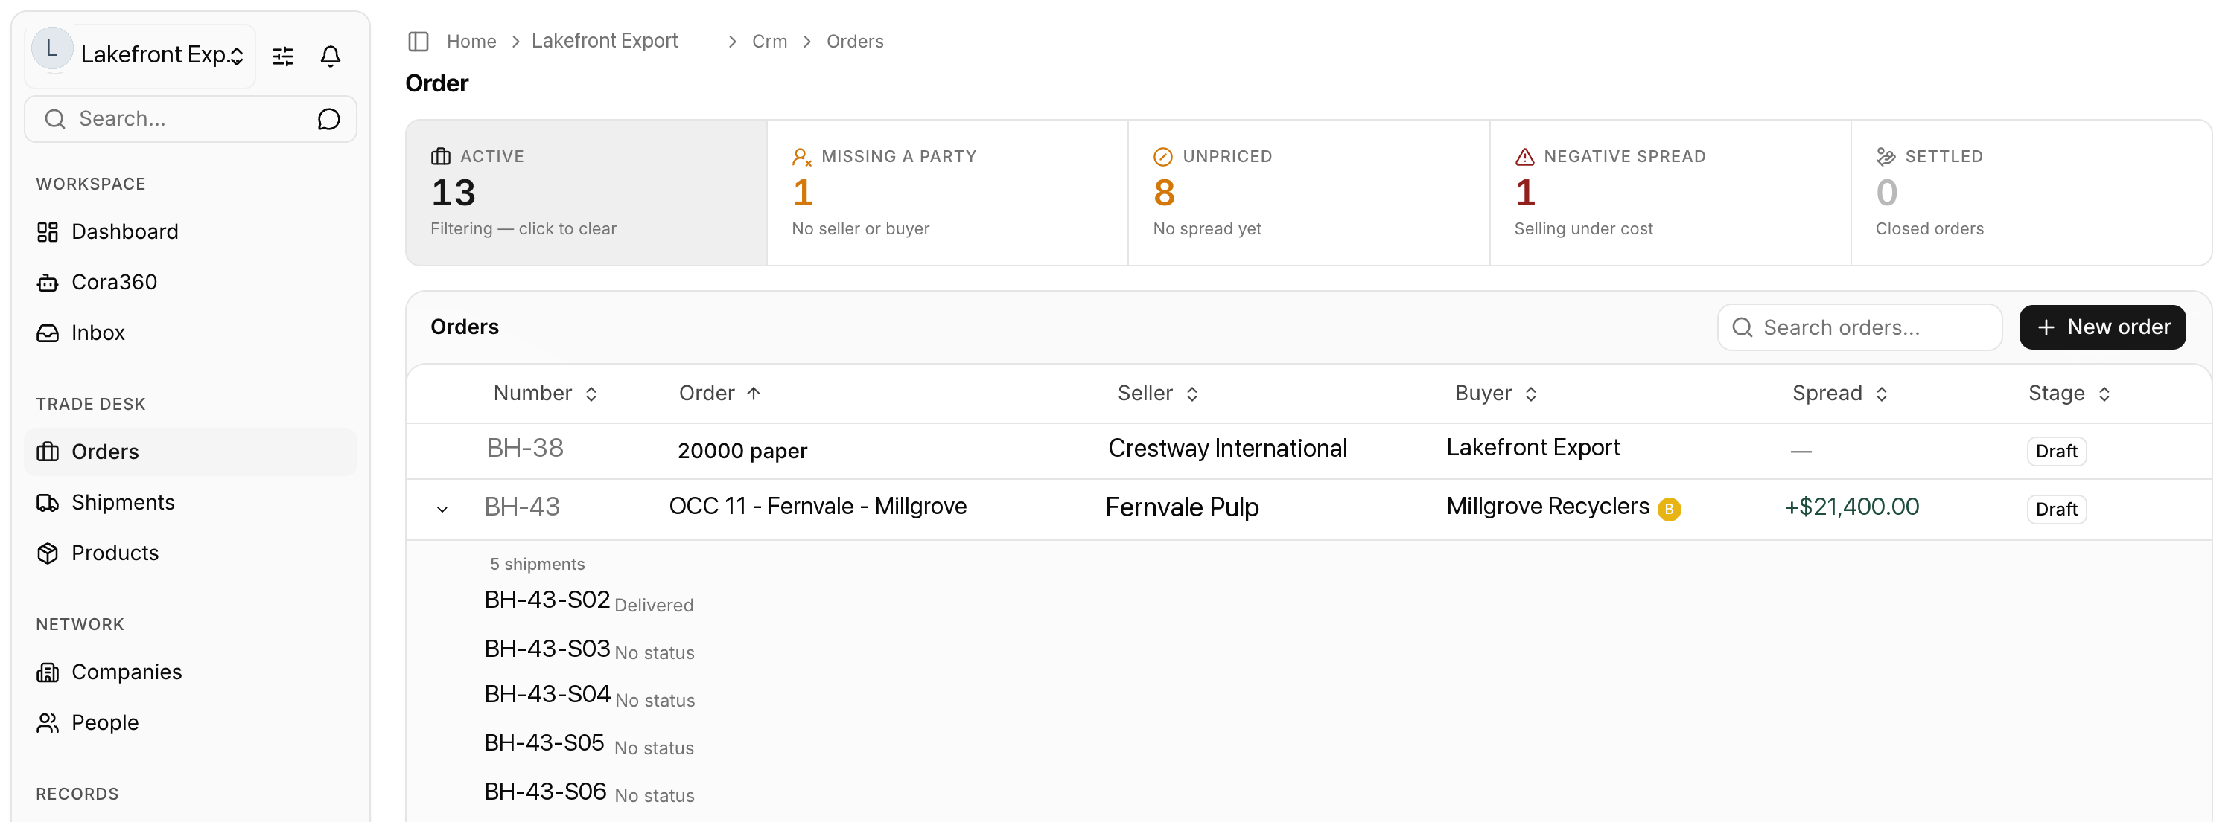Open the Lakefront Exp. workspace switcher
Screen dimensions: 2237x822
(141, 56)
